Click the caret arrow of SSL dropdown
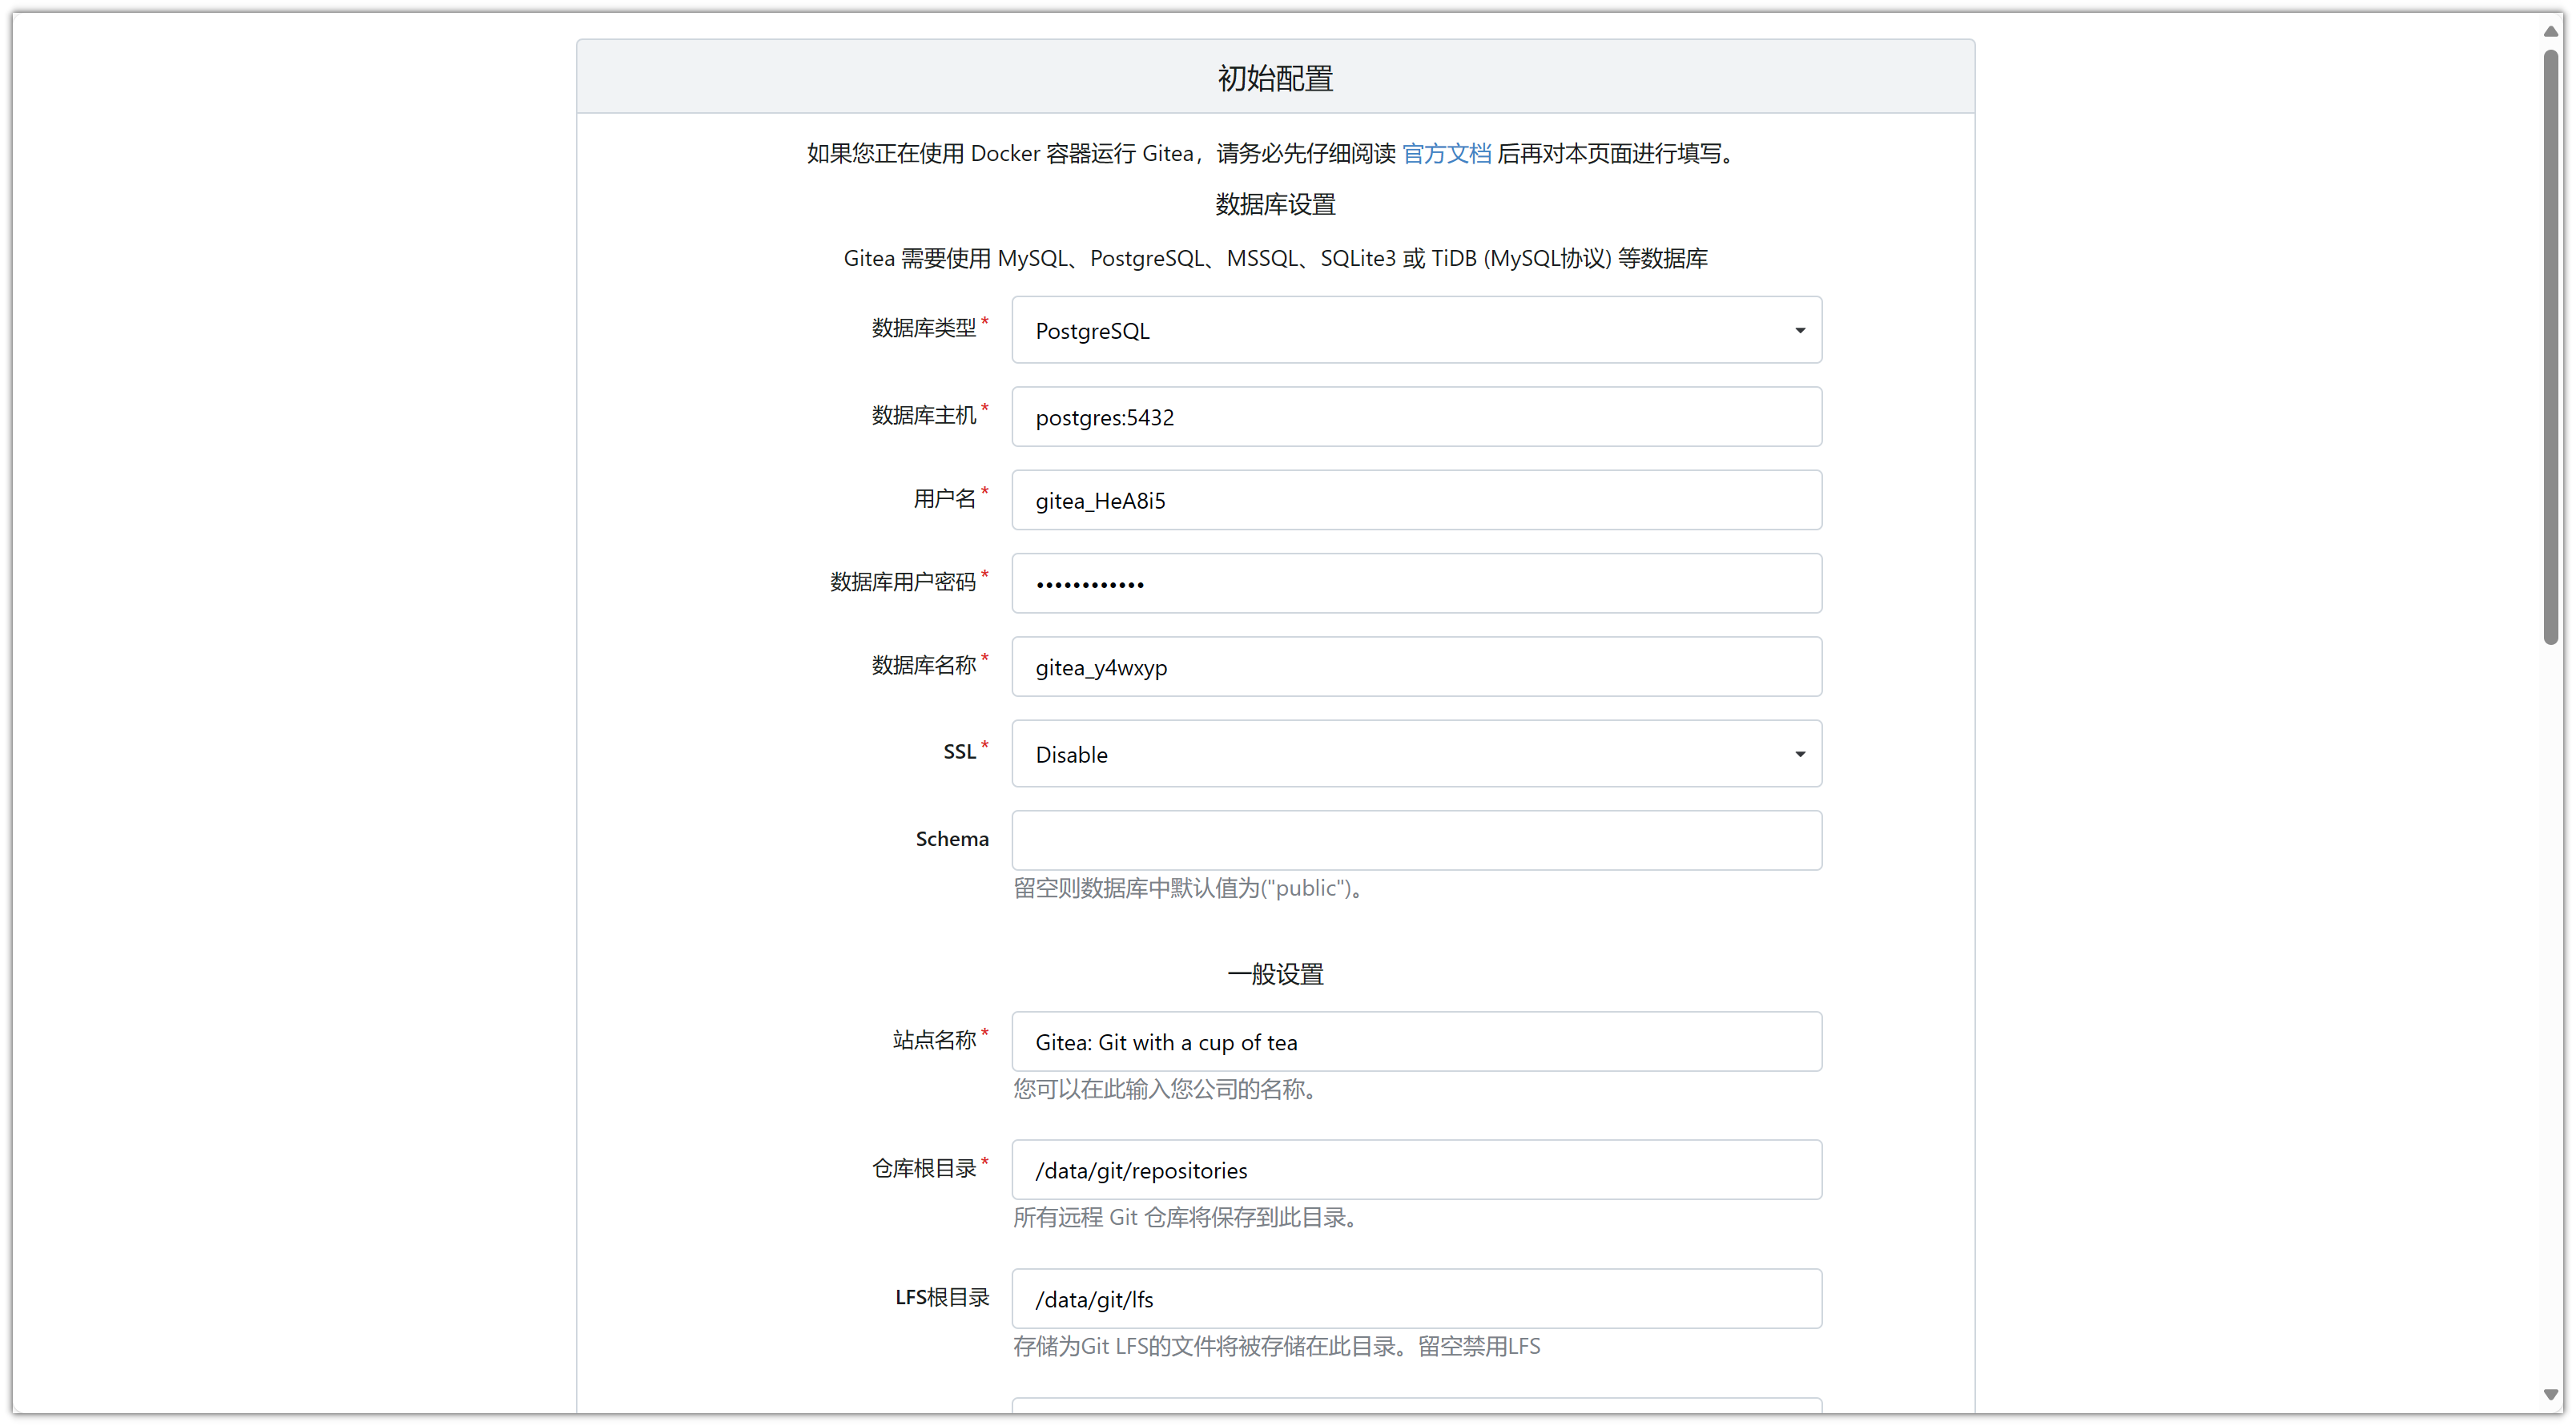 (x=1799, y=754)
